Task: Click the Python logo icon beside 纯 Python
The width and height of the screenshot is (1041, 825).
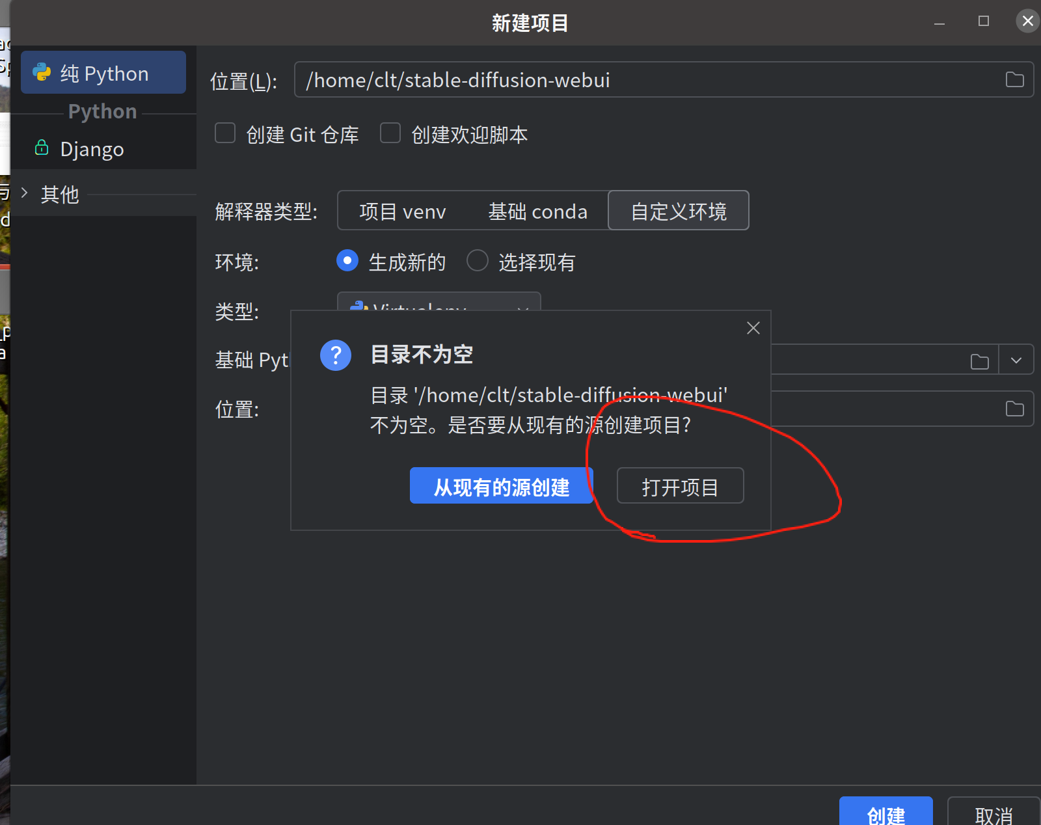Action: (42, 72)
